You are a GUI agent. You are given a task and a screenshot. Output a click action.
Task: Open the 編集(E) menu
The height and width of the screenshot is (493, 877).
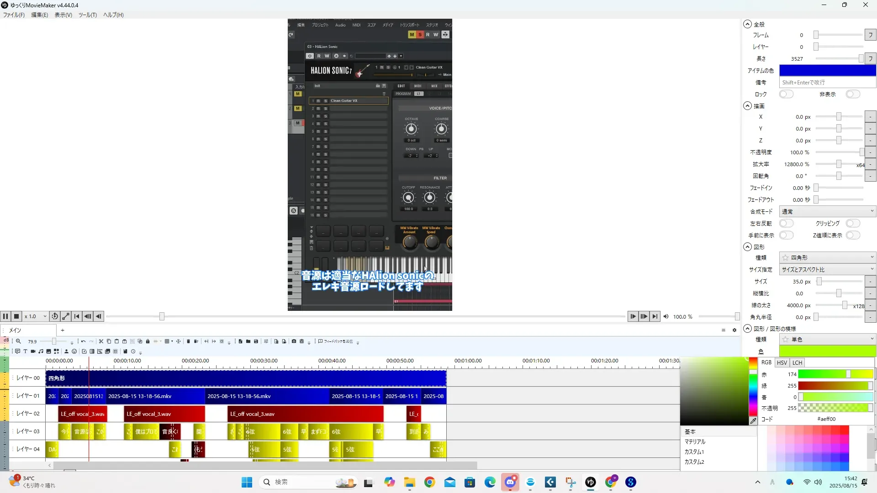coord(39,15)
